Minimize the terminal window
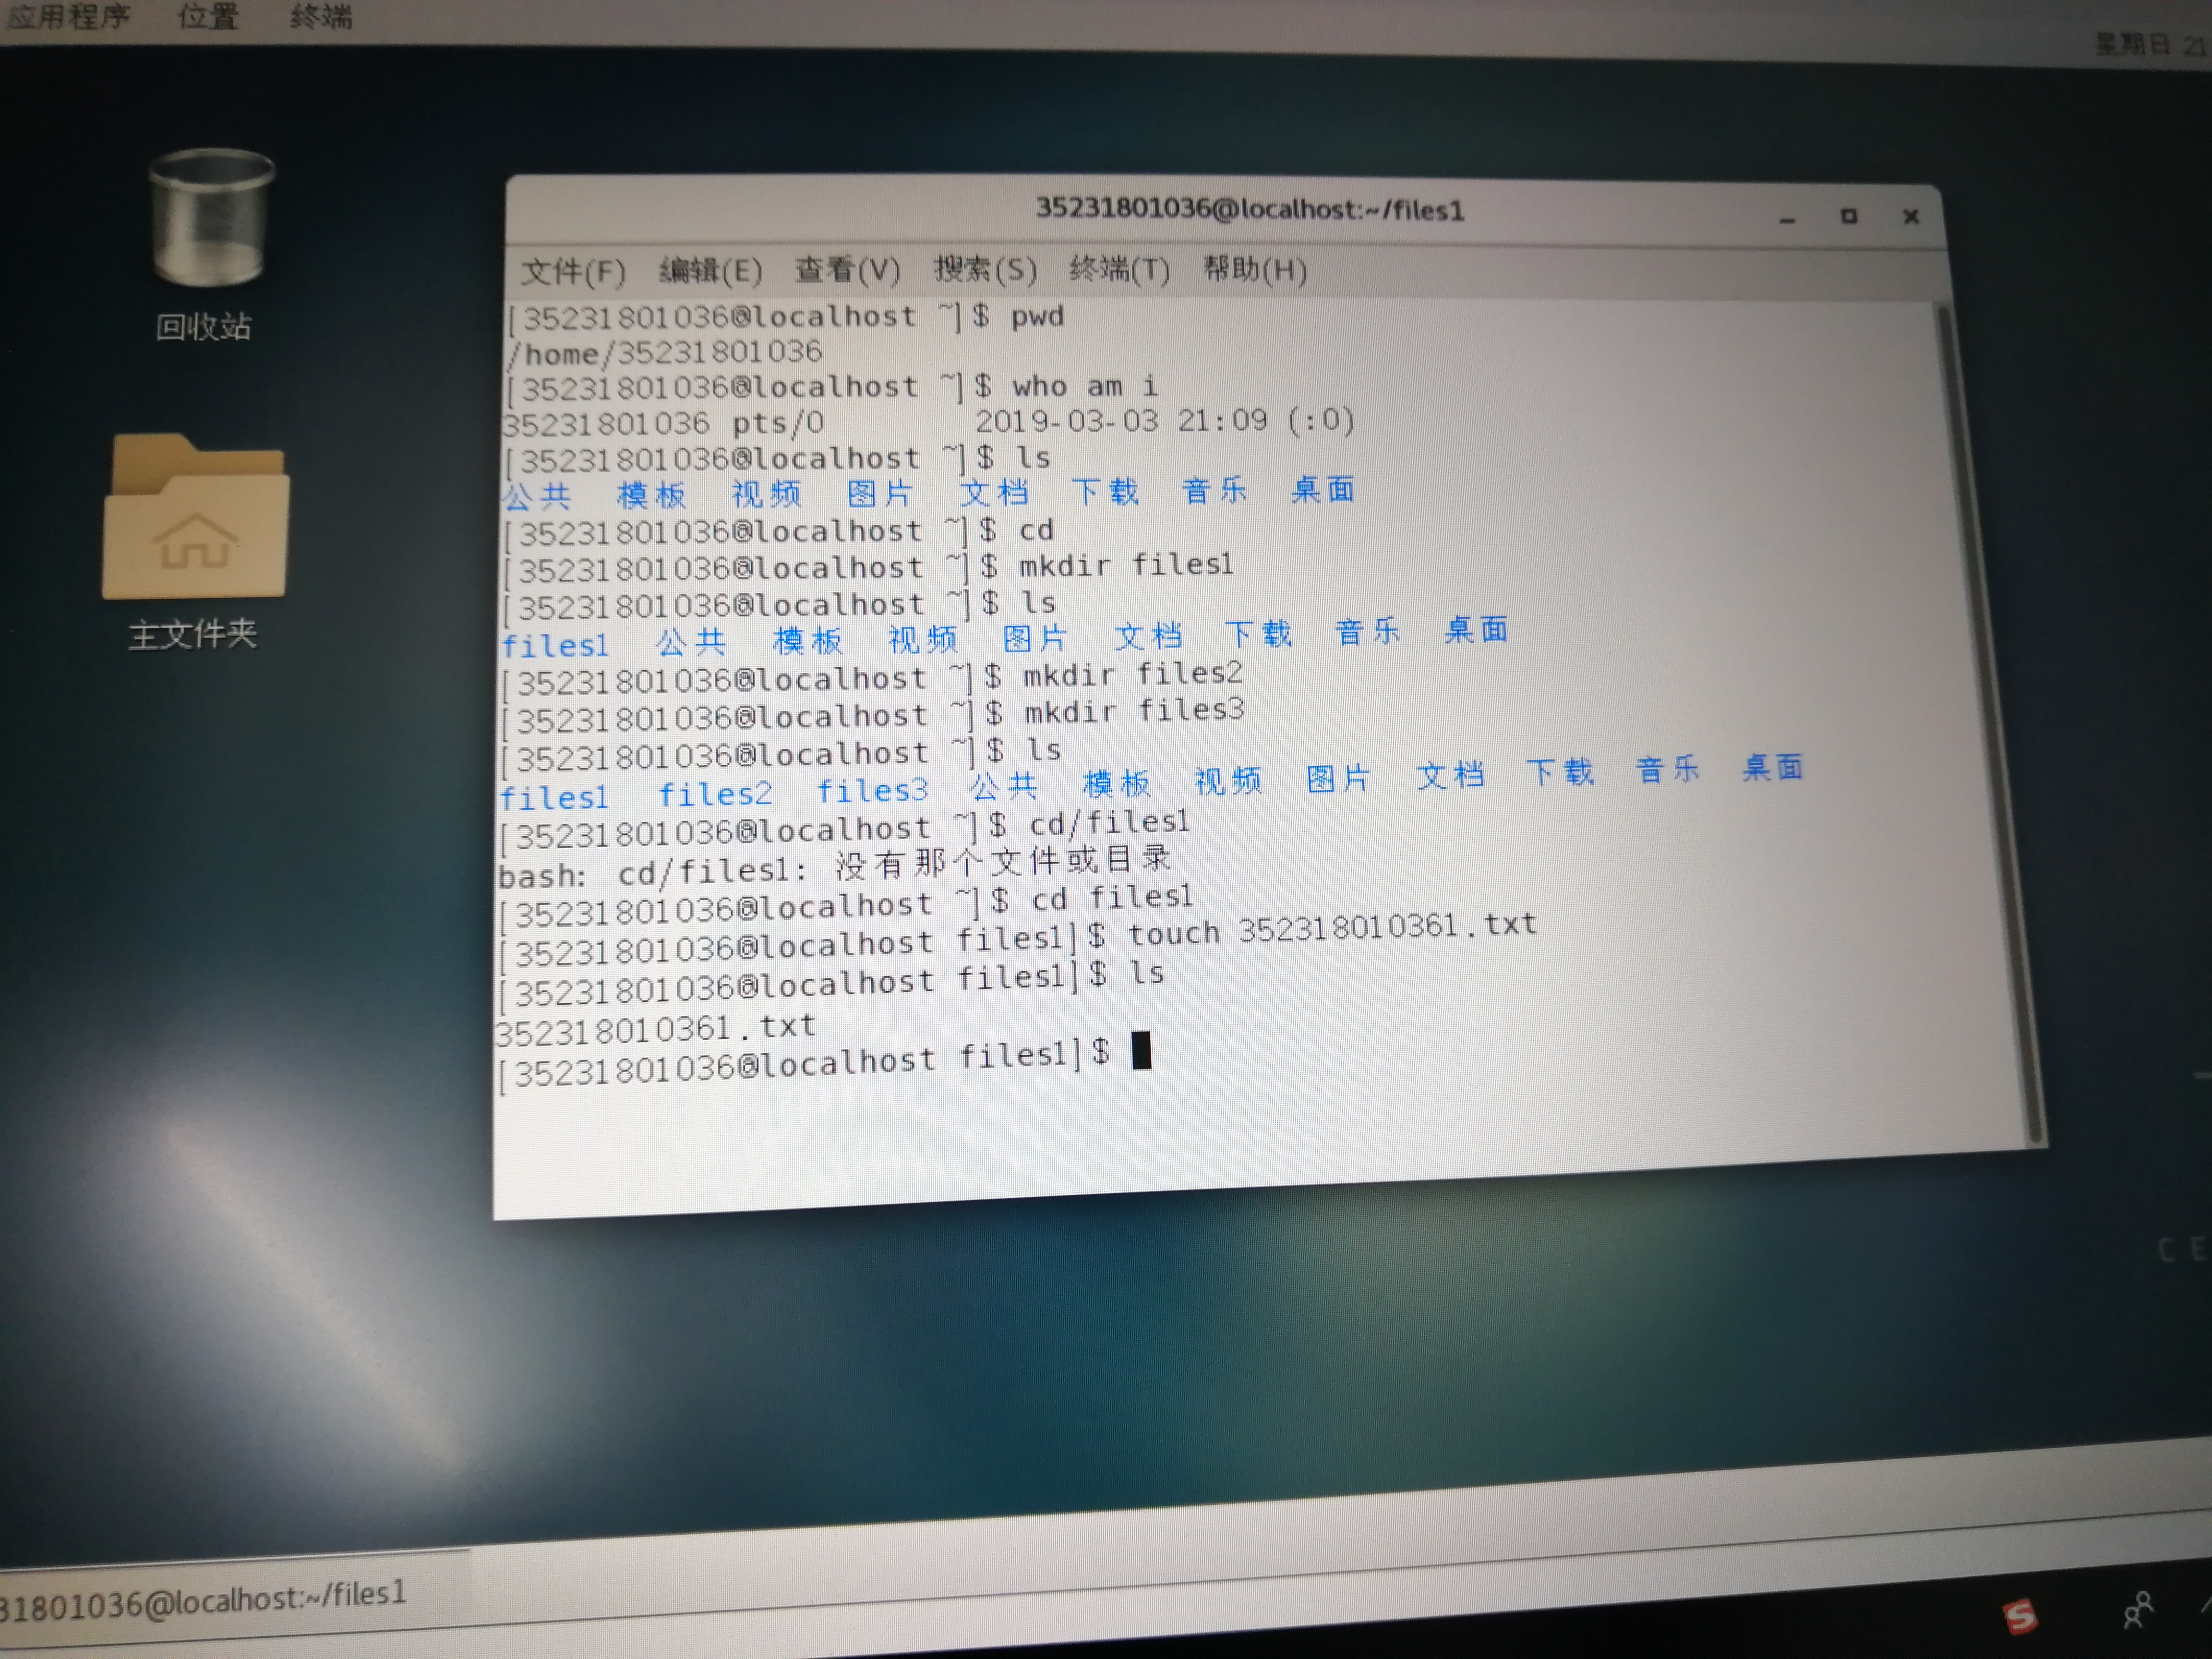This screenshot has height=1659, width=2212. click(1787, 218)
